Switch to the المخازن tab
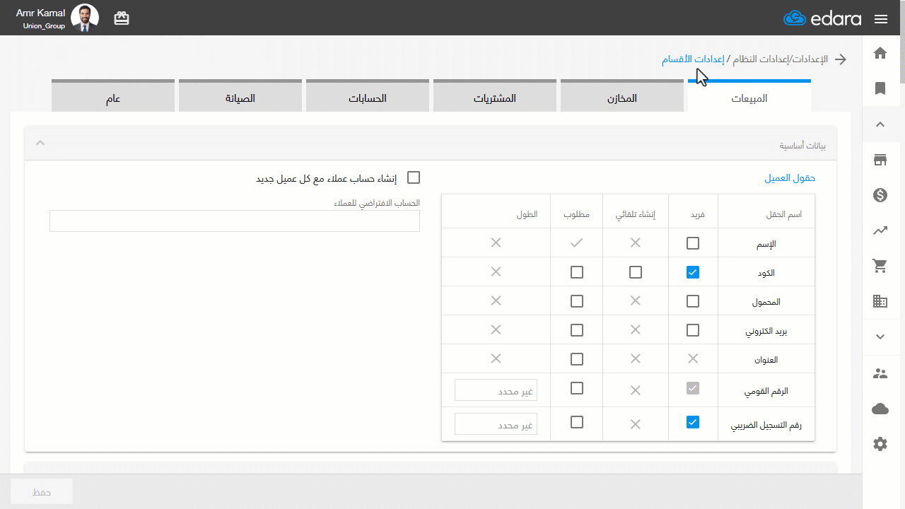 [622, 96]
